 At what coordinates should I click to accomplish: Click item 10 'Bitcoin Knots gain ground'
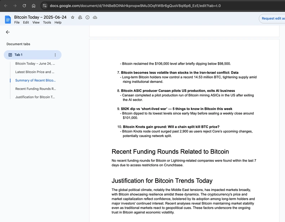click(171, 127)
